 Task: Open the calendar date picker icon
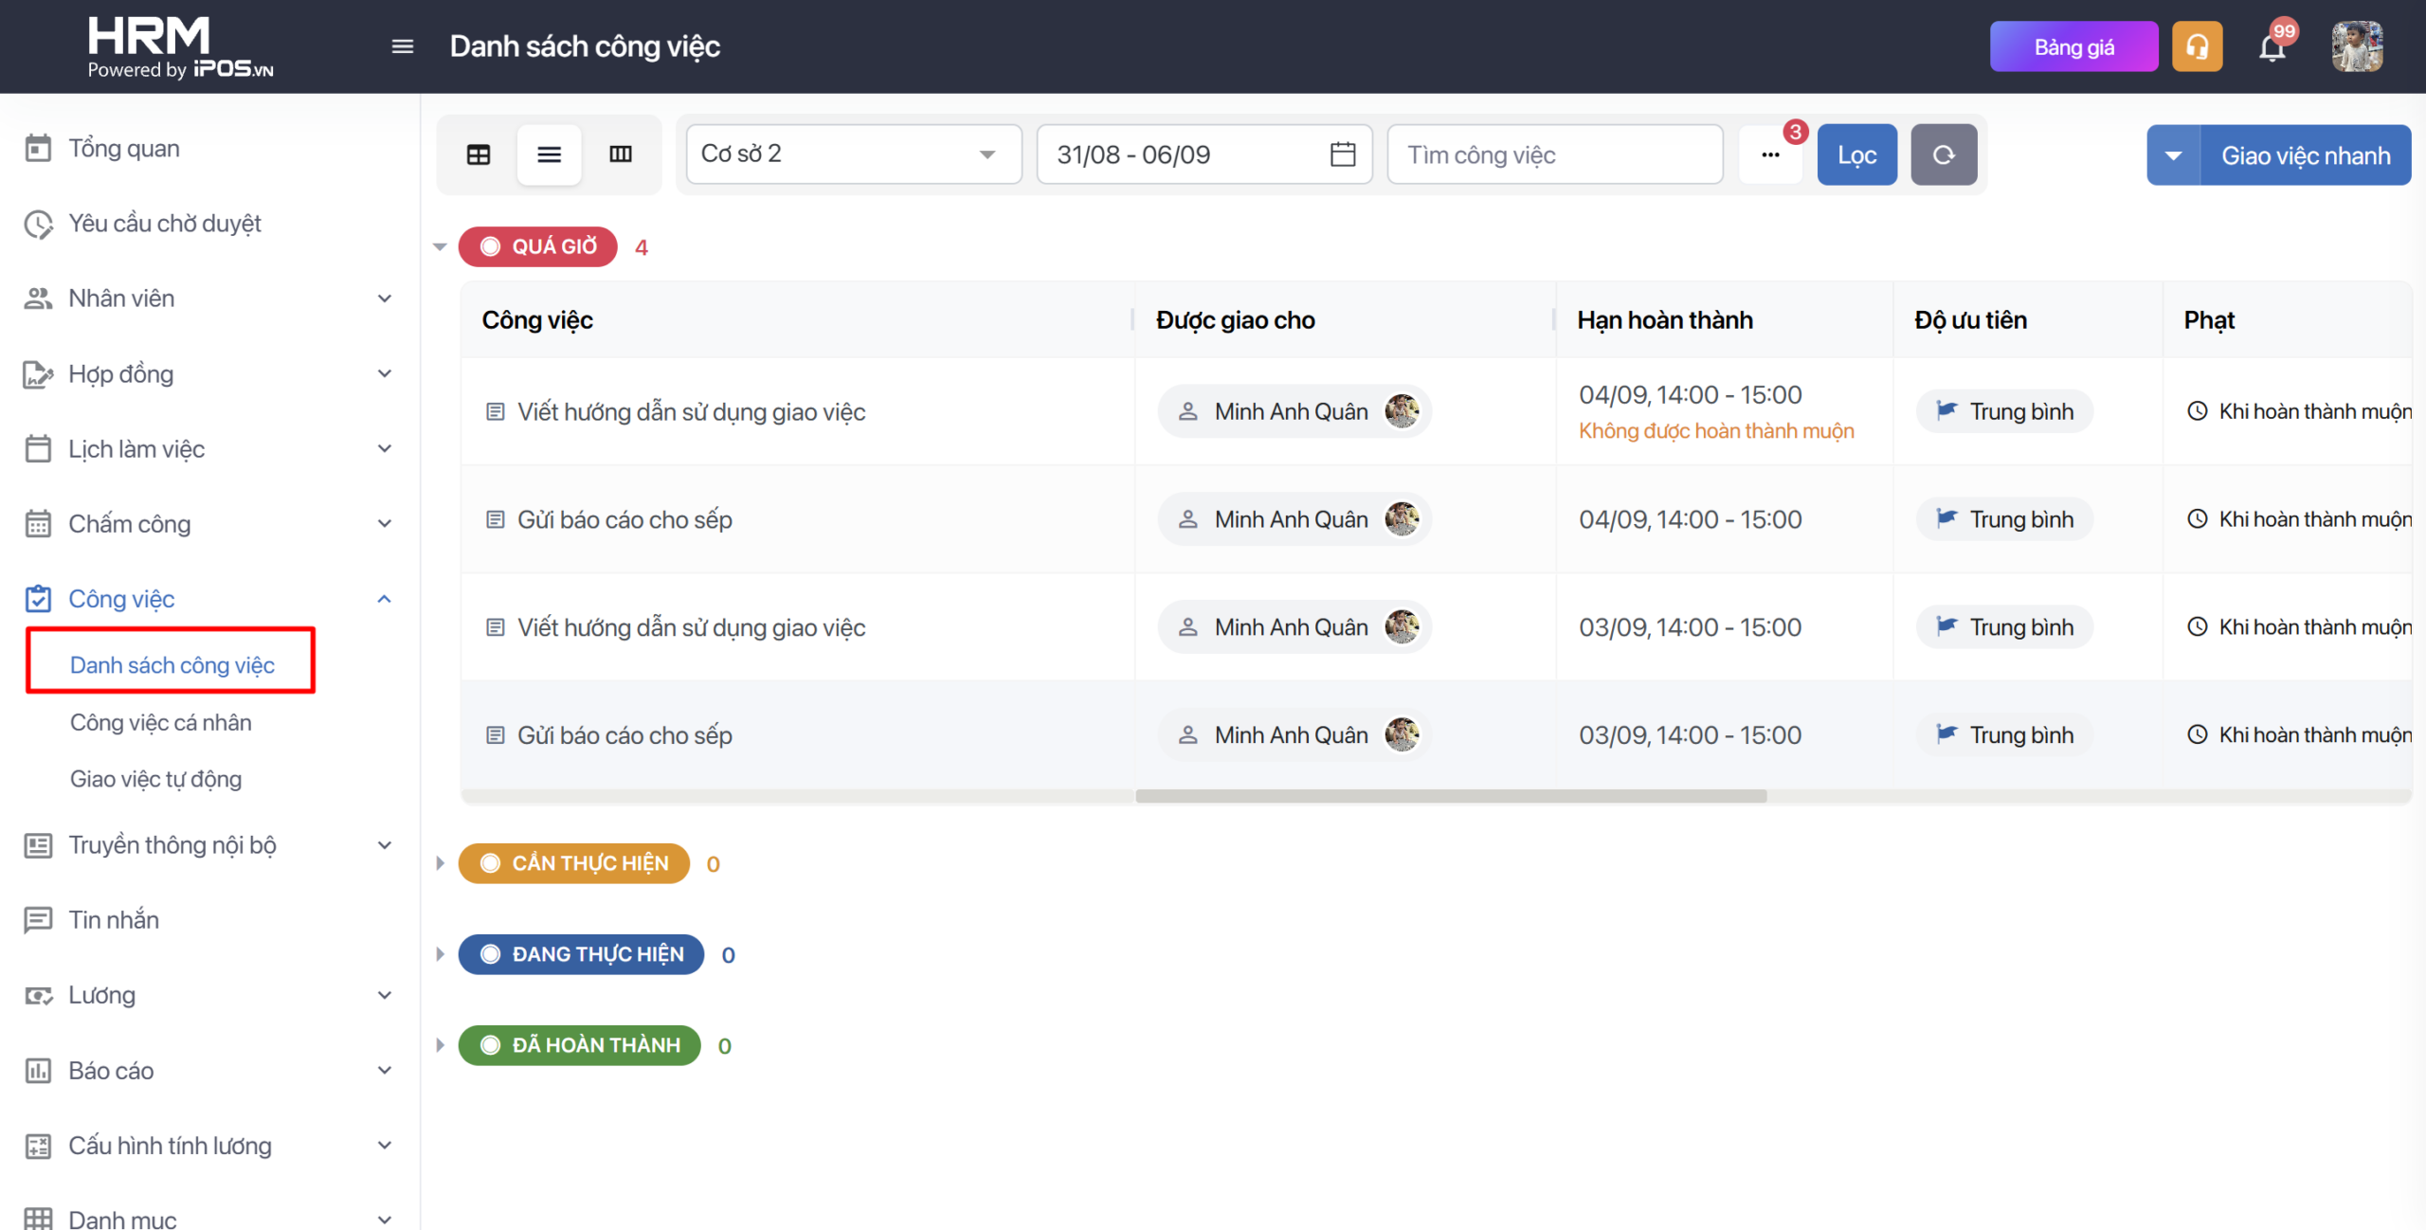(x=1342, y=154)
